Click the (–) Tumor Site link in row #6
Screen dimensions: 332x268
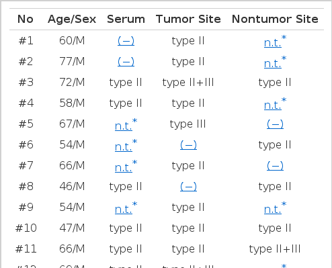(188, 145)
